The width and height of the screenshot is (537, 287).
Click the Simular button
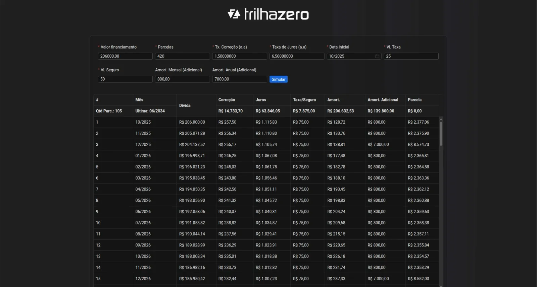[278, 79]
